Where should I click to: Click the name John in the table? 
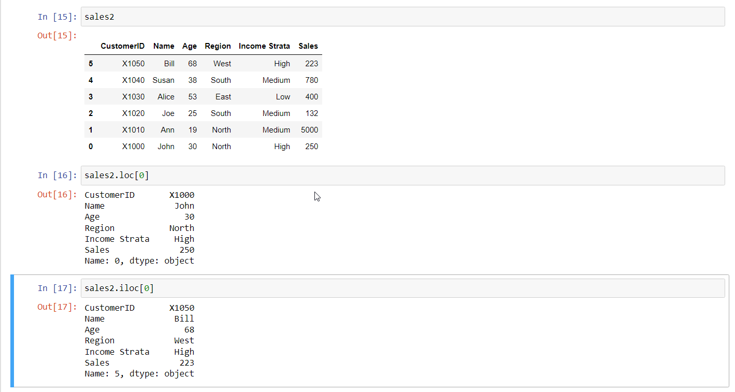pos(166,147)
